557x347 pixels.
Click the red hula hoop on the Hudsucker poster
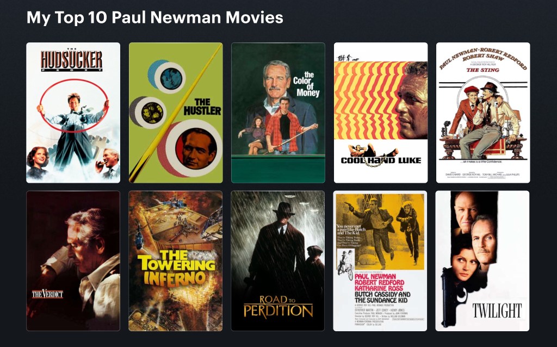click(x=74, y=106)
